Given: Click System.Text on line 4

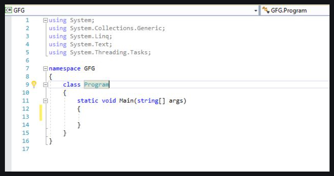Looking at the screenshot, I should (x=89, y=45).
